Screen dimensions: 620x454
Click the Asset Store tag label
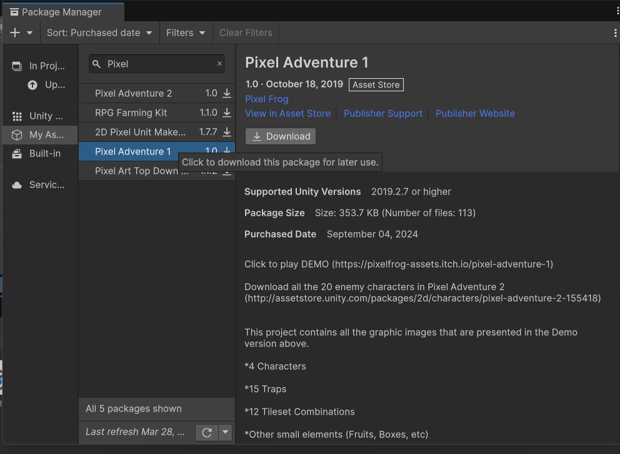[x=376, y=84]
